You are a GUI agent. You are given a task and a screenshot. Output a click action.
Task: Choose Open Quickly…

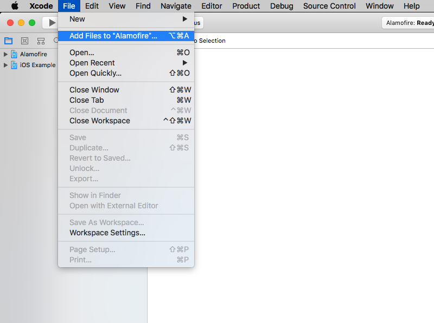(126, 73)
